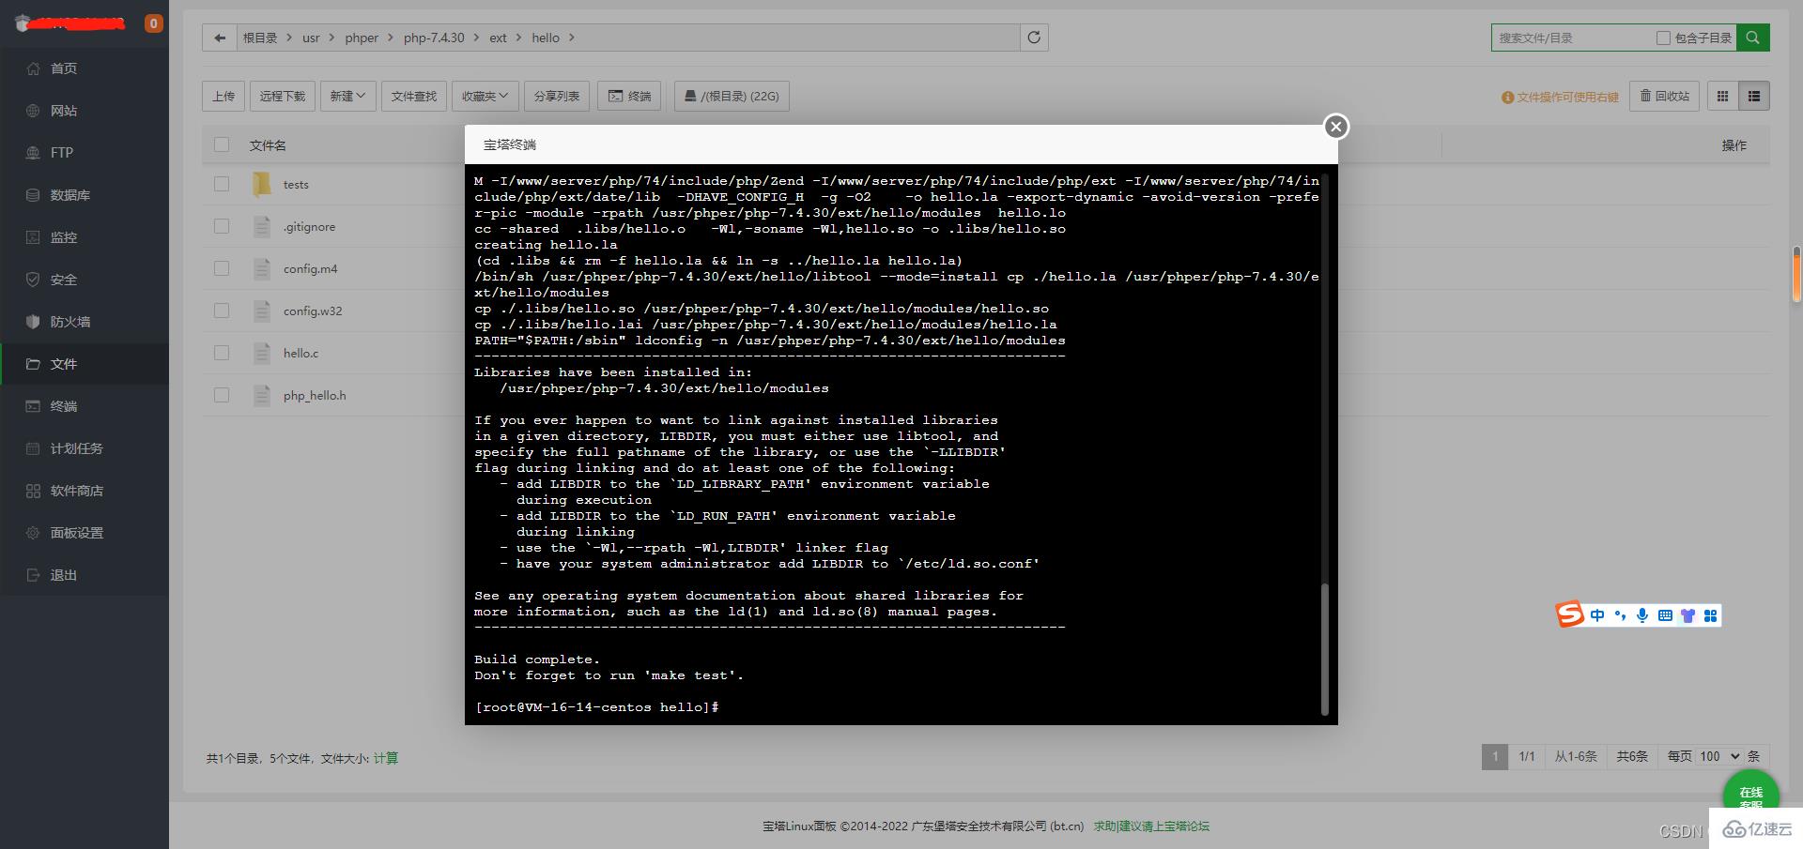Click the 文件查找 file search button
Viewport: 1803px width, 849px height.
[414, 96]
